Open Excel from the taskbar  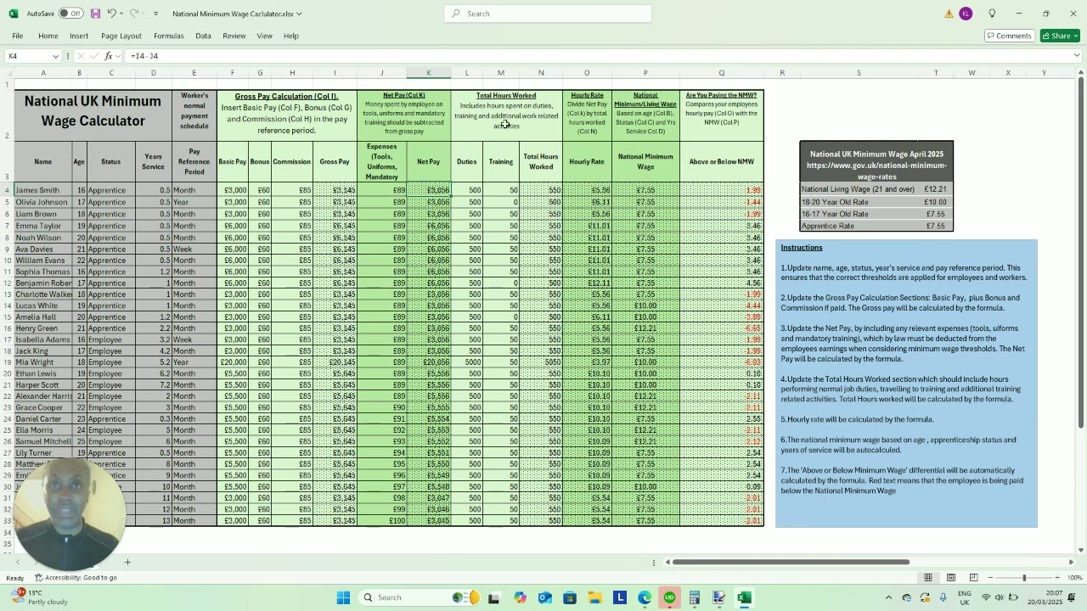click(x=744, y=597)
